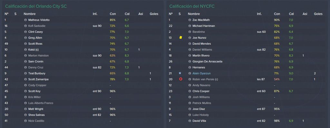Select the Scott Zamarripa row
Screen dimensions: 330x128
[82, 79]
